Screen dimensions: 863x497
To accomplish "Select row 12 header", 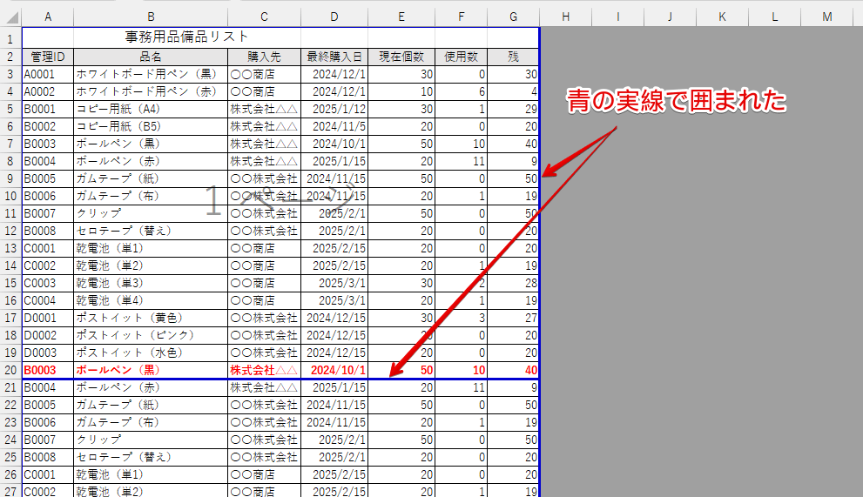I will pos(10,231).
